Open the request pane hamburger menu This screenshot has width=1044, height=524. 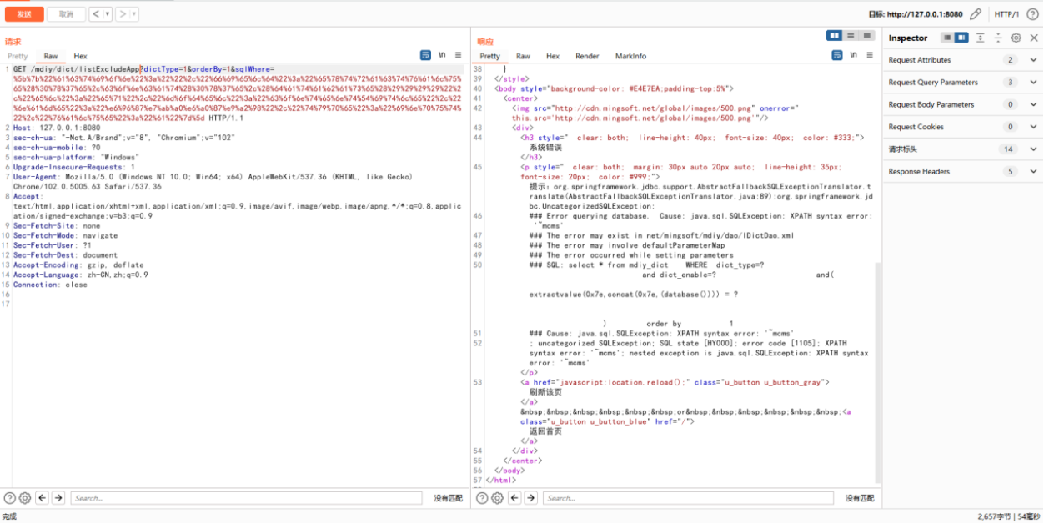[458, 55]
